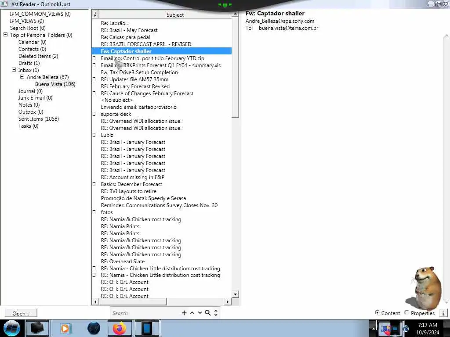
Task: Click the magnifying glass search icon
Action: pyautogui.click(x=208, y=313)
